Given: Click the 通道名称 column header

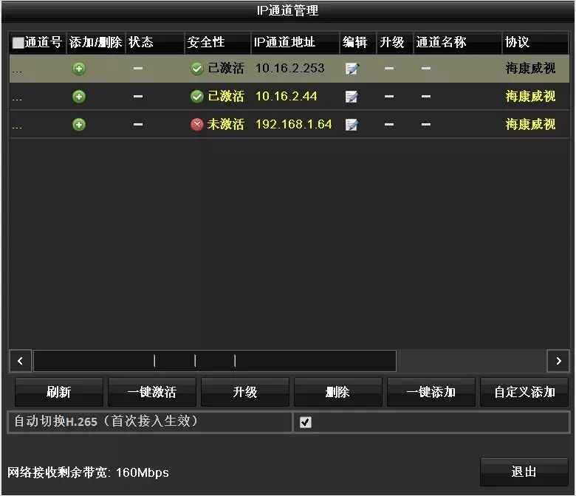Looking at the screenshot, I should tap(457, 43).
